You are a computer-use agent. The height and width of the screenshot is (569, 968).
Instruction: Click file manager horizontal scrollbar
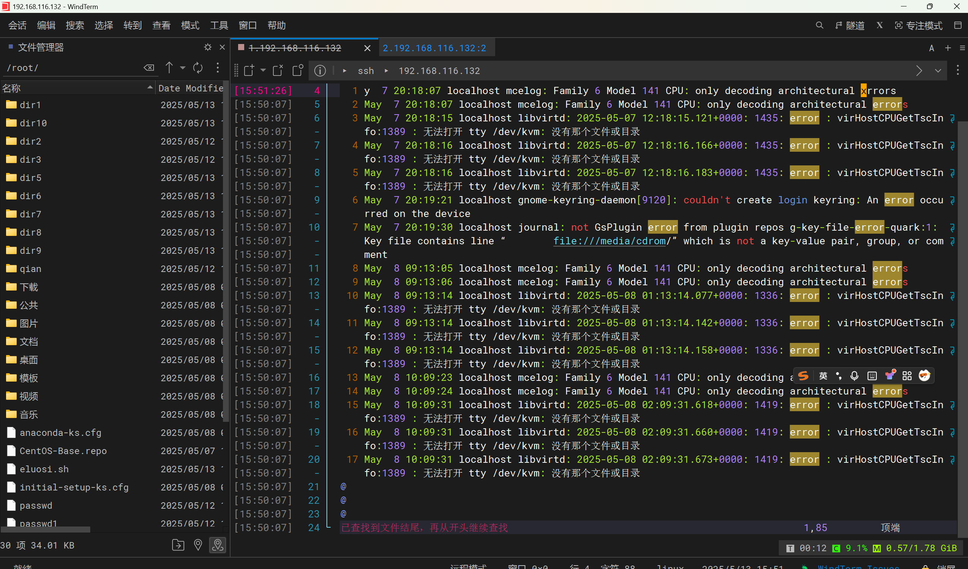tap(45, 530)
